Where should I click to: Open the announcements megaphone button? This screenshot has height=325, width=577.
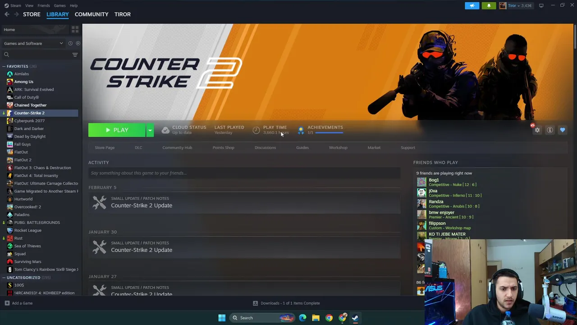pos(472,5)
